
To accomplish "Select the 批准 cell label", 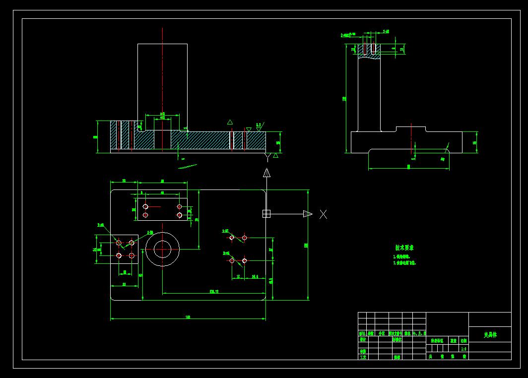I will (397, 357).
